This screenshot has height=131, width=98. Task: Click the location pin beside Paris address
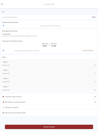click(x=3, y=51)
